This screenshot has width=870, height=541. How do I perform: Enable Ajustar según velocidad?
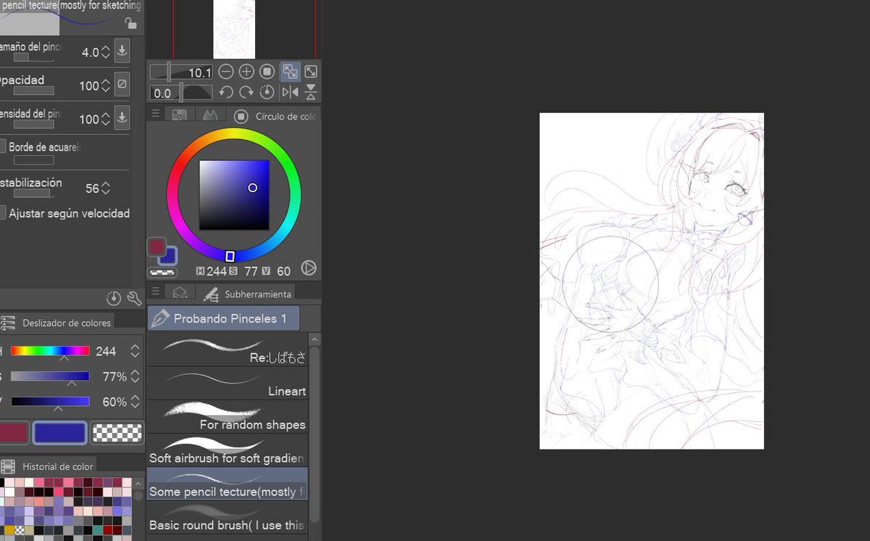4,213
